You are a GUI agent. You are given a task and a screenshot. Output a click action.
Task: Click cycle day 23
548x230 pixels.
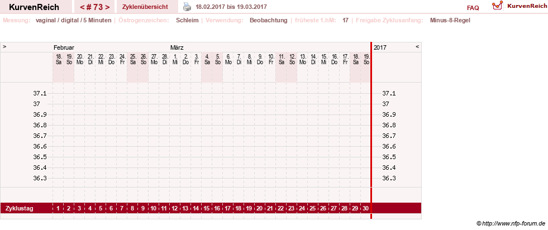[292, 209]
